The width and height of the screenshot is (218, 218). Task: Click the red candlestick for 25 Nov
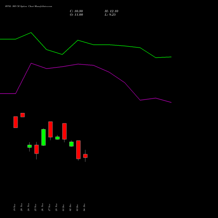(37, 149)
